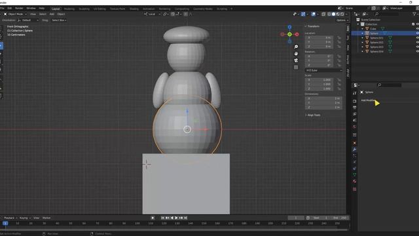
Task: Click the viewport zoom magnifier icon
Action: pos(296,47)
